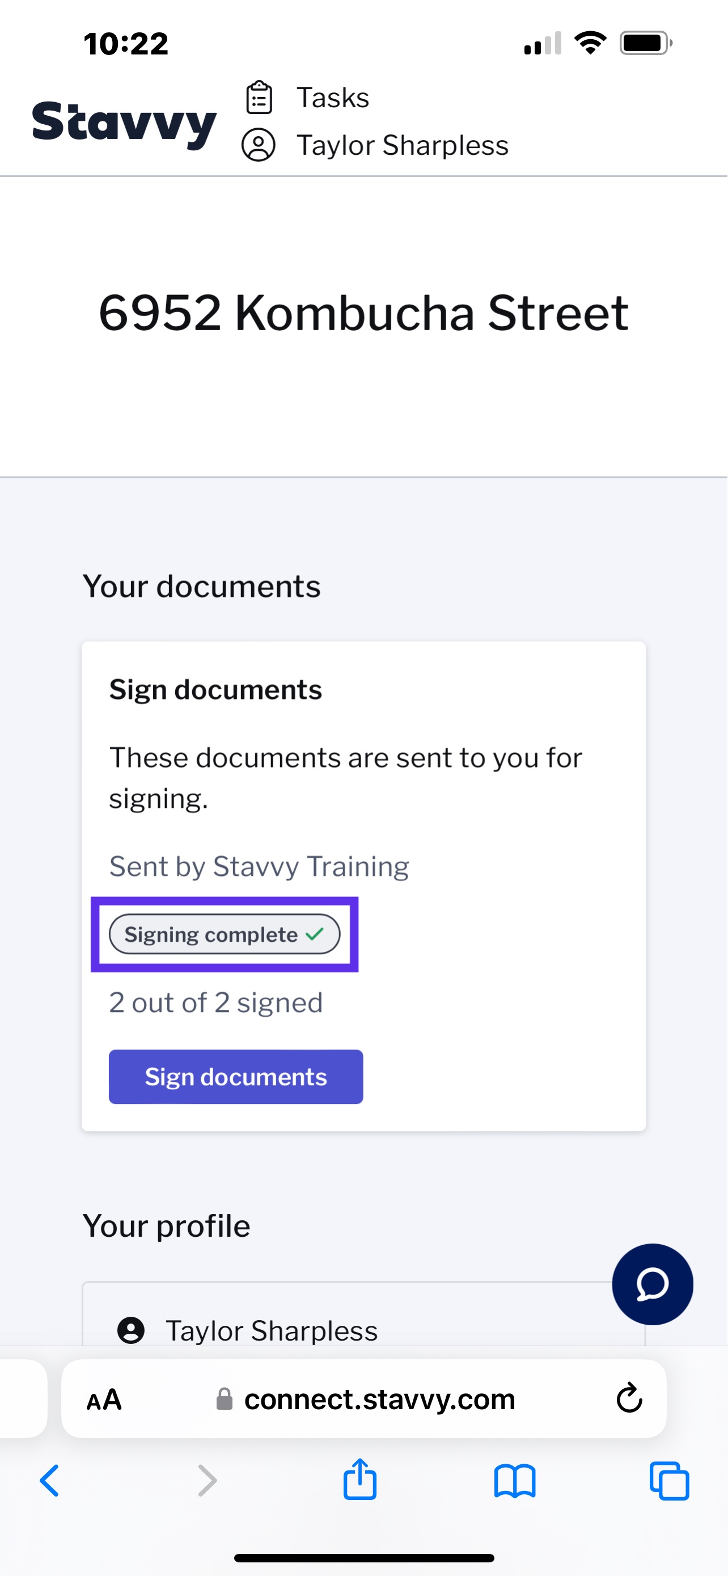
Task: Open Safari bookmarks icon
Action: coord(515,1481)
